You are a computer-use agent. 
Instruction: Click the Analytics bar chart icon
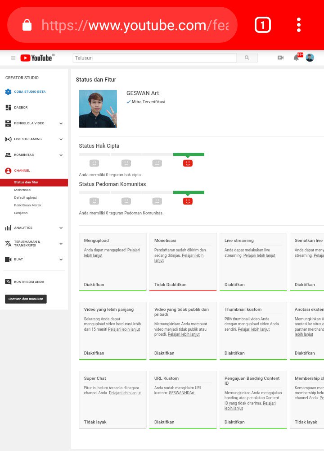(x=8, y=228)
